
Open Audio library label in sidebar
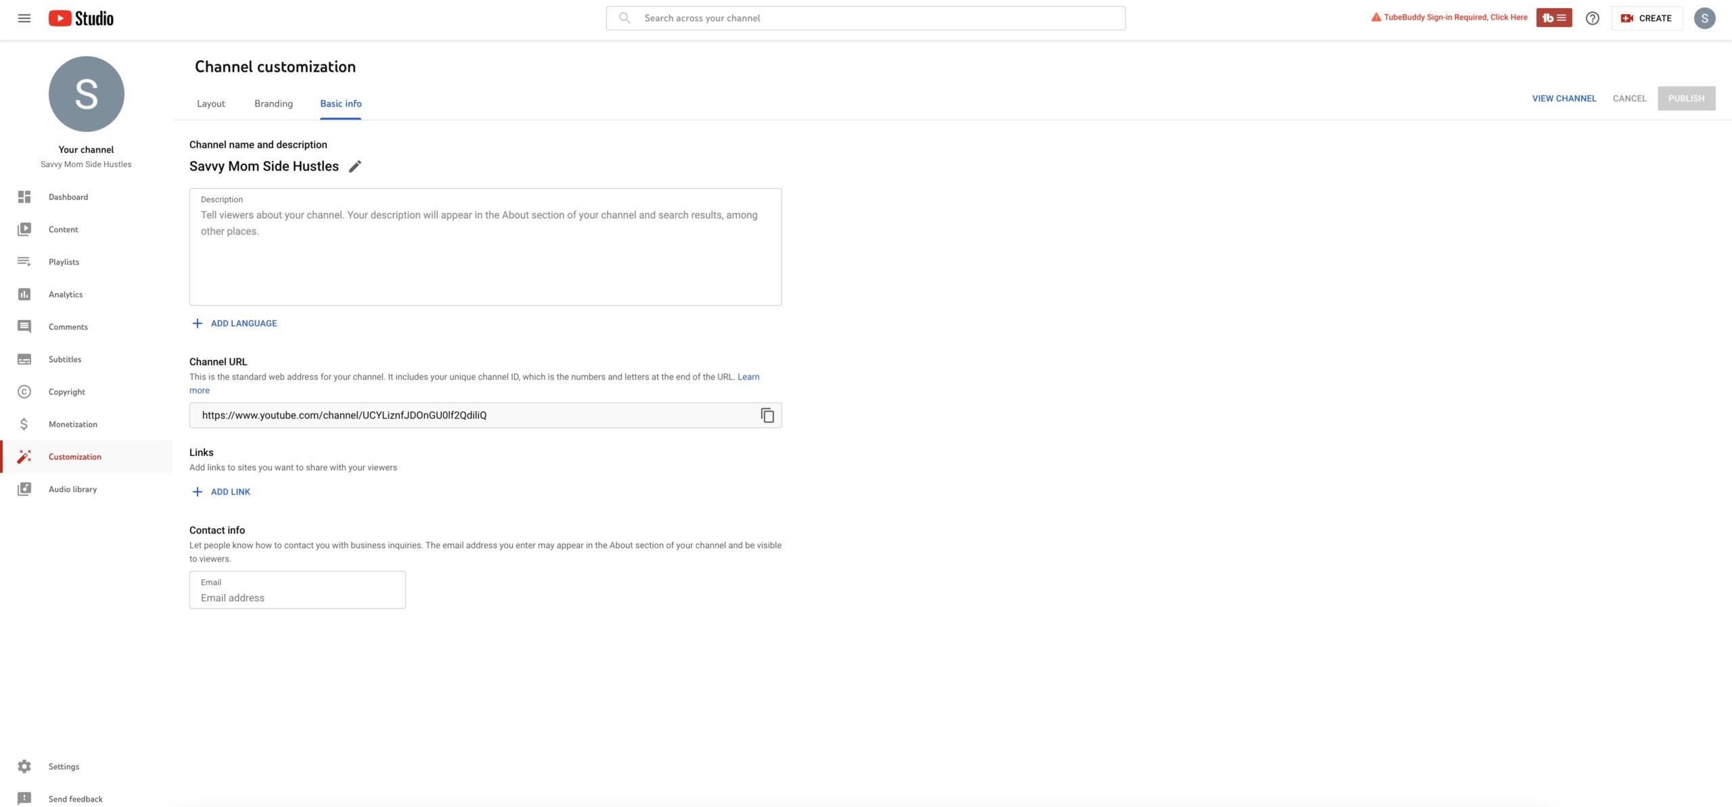72,489
